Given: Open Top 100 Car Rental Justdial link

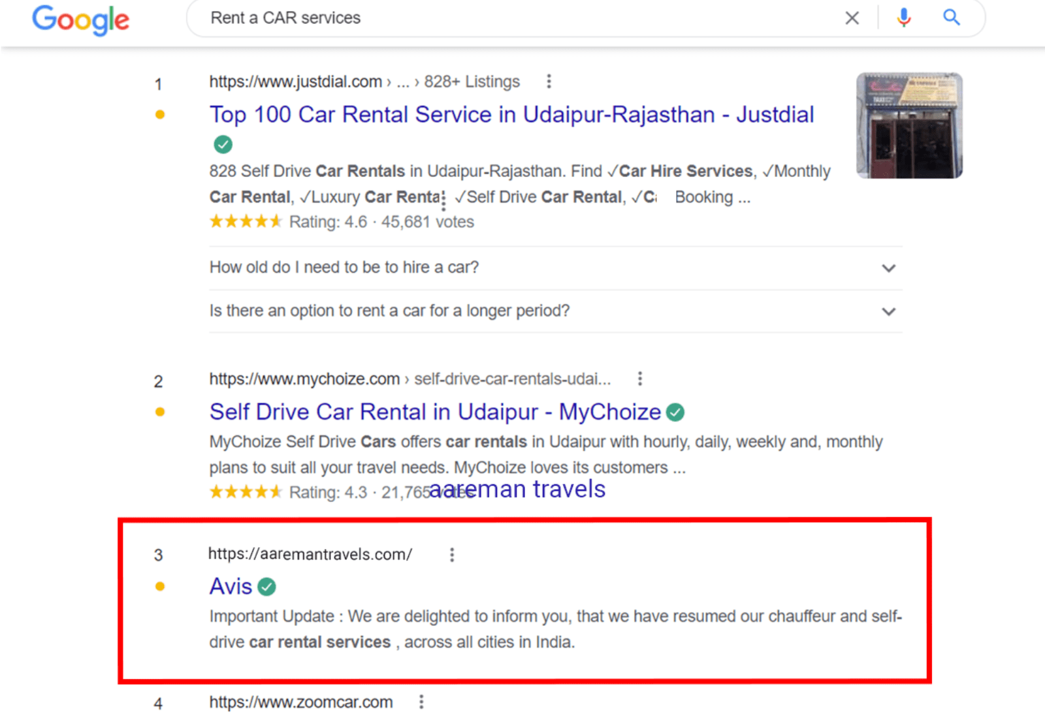Looking at the screenshot, I should [511, 115].
